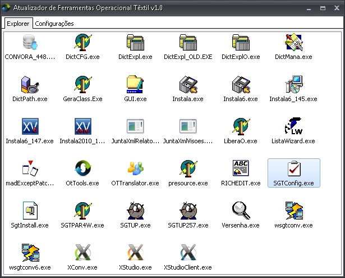Switch to the Configurações tab
345x278 pixels.
tap(54, 24)
